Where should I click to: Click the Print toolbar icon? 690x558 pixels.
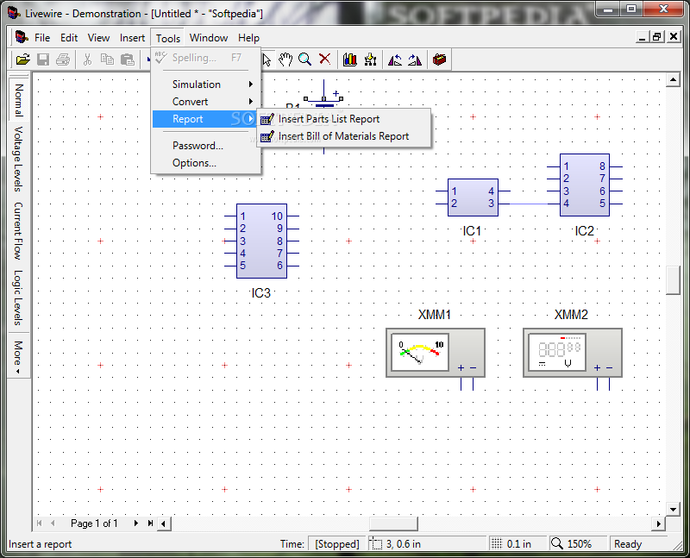point(63,60)
